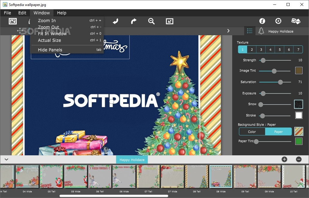
Task: Click Happy Holidaze preset title in panel header
Action: pyautogui.click(x=281, y=31)
